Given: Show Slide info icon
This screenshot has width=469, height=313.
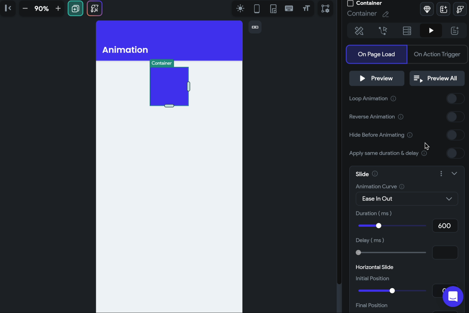Looking at the screenshot, I should pyautogui.click(x=375, y=174).
